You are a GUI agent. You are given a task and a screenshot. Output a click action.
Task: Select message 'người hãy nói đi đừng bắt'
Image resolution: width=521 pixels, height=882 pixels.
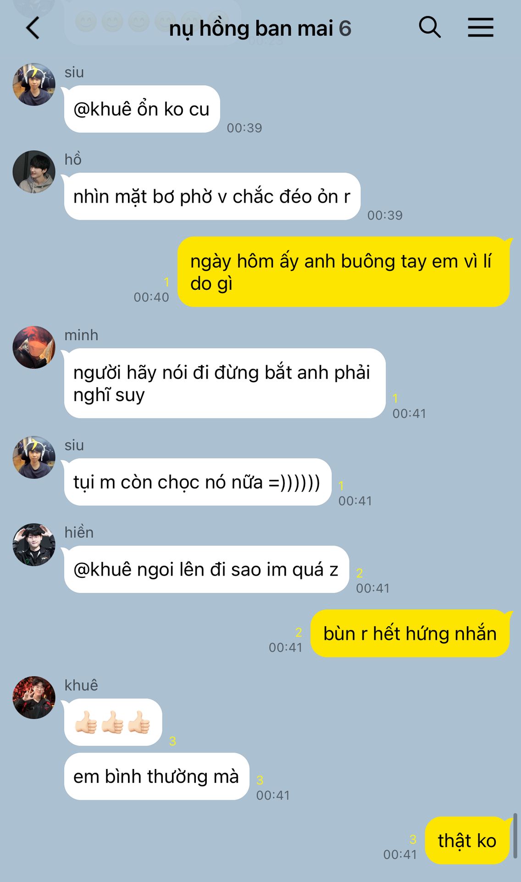[x=225, y=383]
